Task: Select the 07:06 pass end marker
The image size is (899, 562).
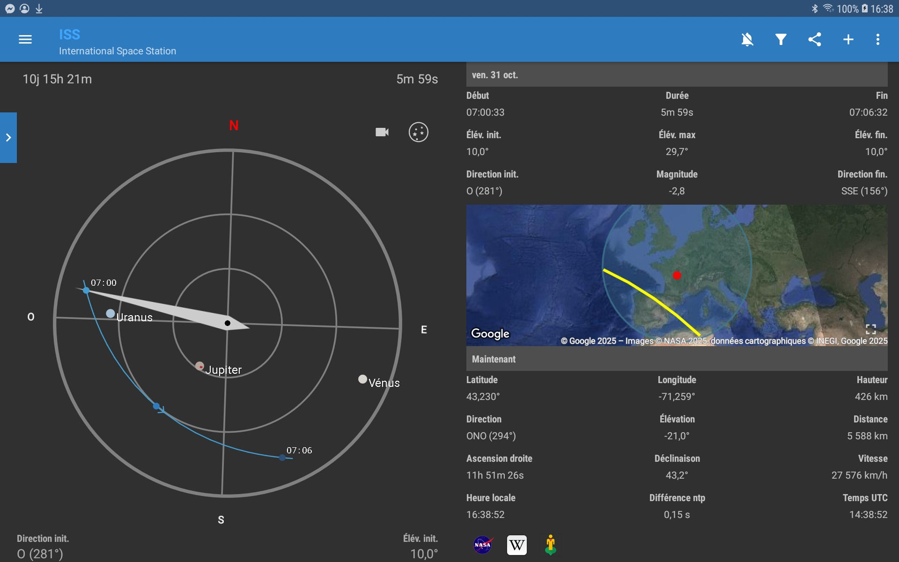Action: pos(282,458)
